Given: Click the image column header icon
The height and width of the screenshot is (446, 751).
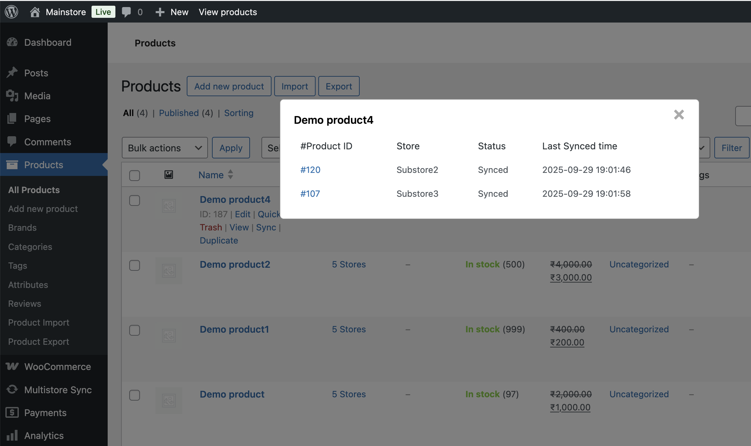Looking at the screenshot, I should click(x=169, y=175).
